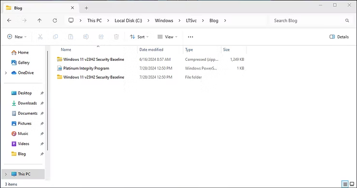
Task: Select This PC in the navigation pane
Action: (23, 174)
